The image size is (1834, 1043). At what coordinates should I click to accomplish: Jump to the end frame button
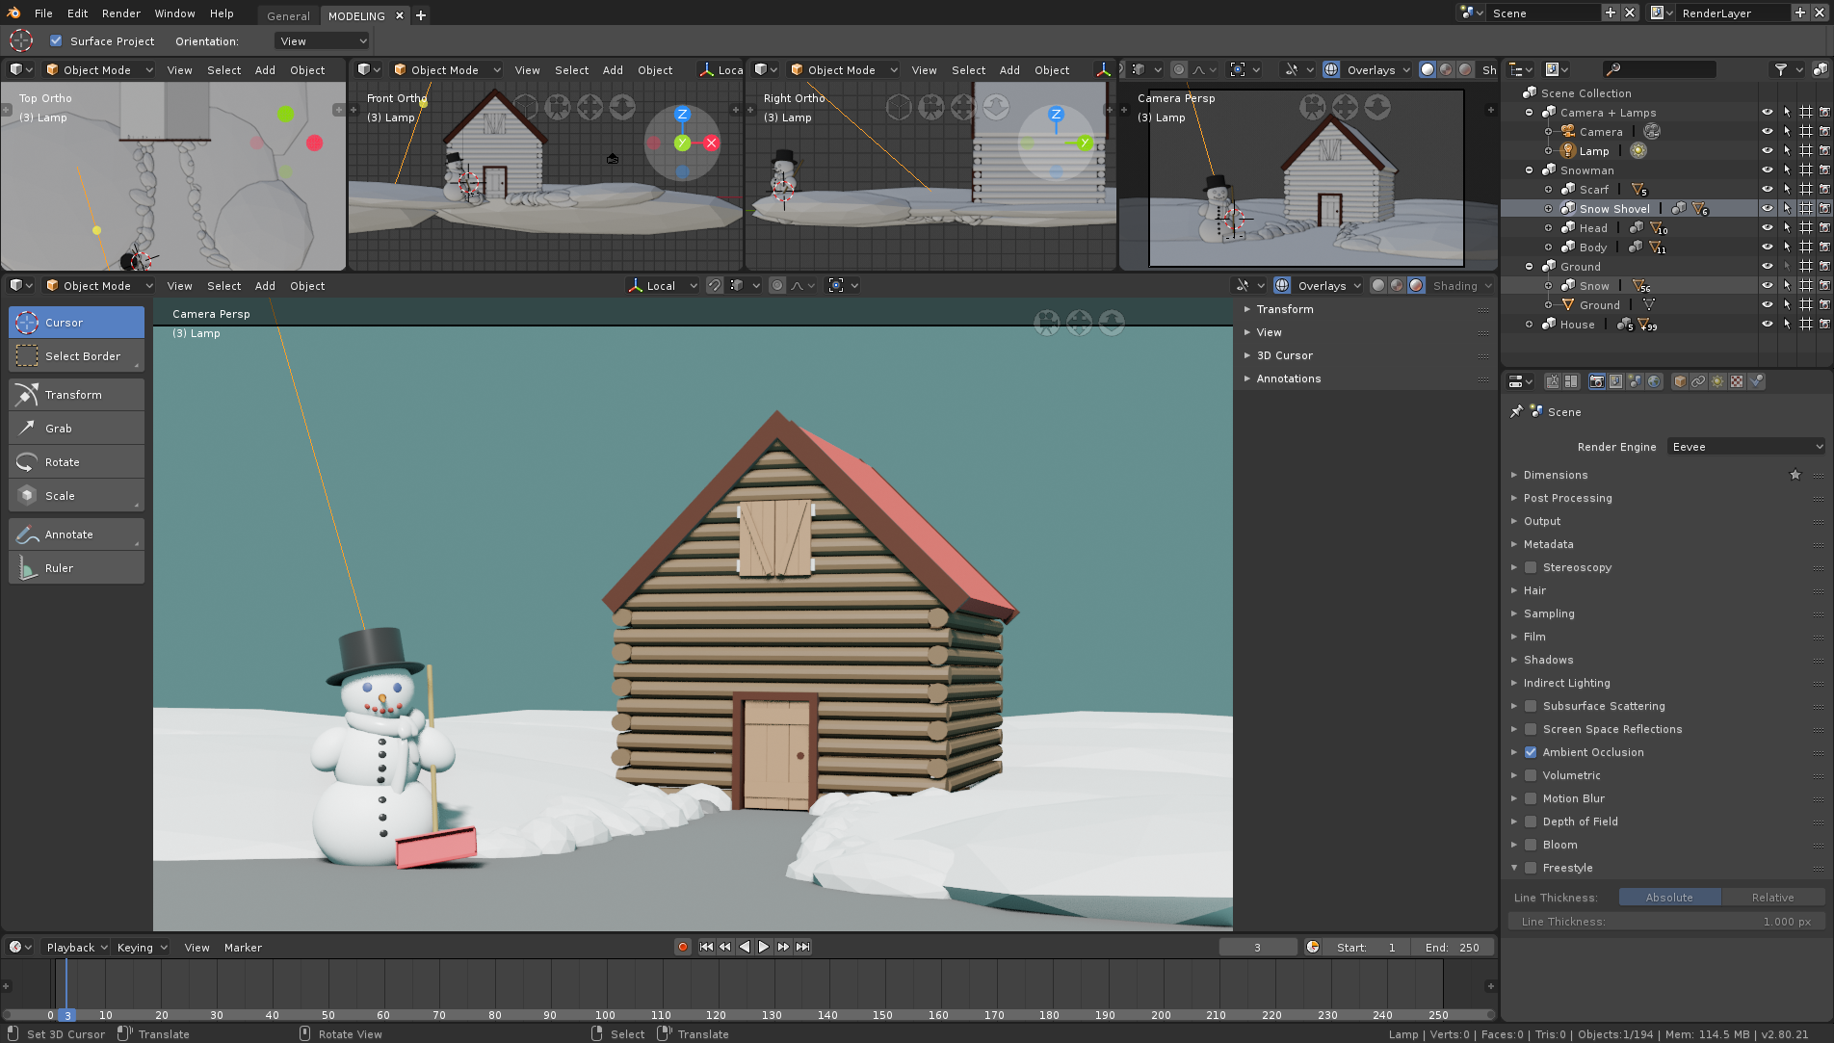[x=802, y=947]
